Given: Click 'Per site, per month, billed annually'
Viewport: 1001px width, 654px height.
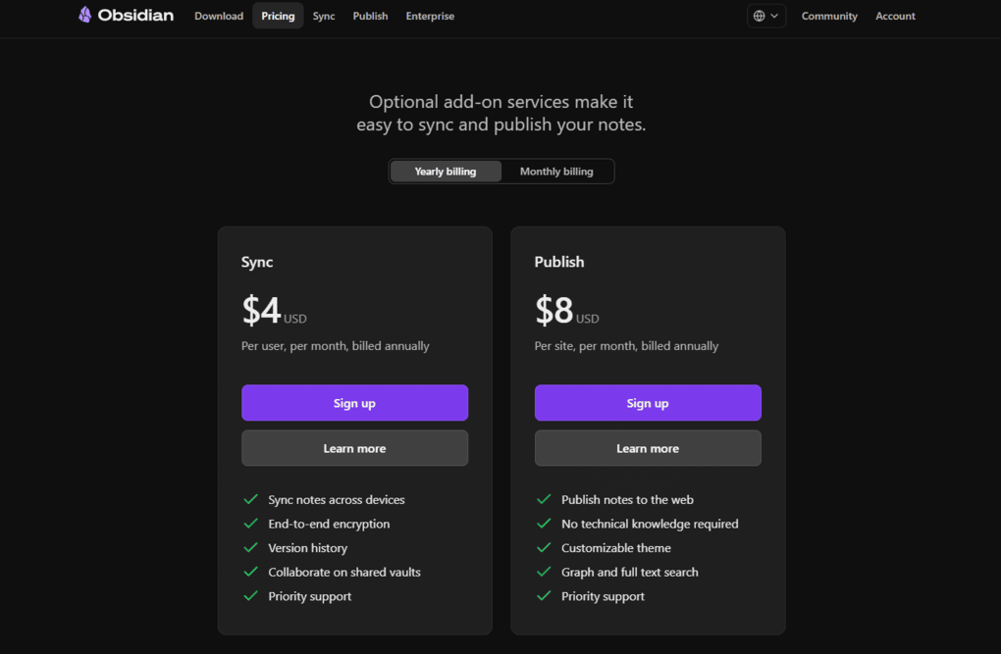Looking at the screenshot, I should tap(626, 346).
